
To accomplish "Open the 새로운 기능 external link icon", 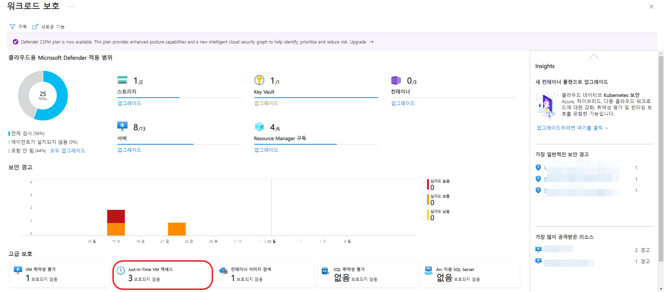I will pos(35,27).
